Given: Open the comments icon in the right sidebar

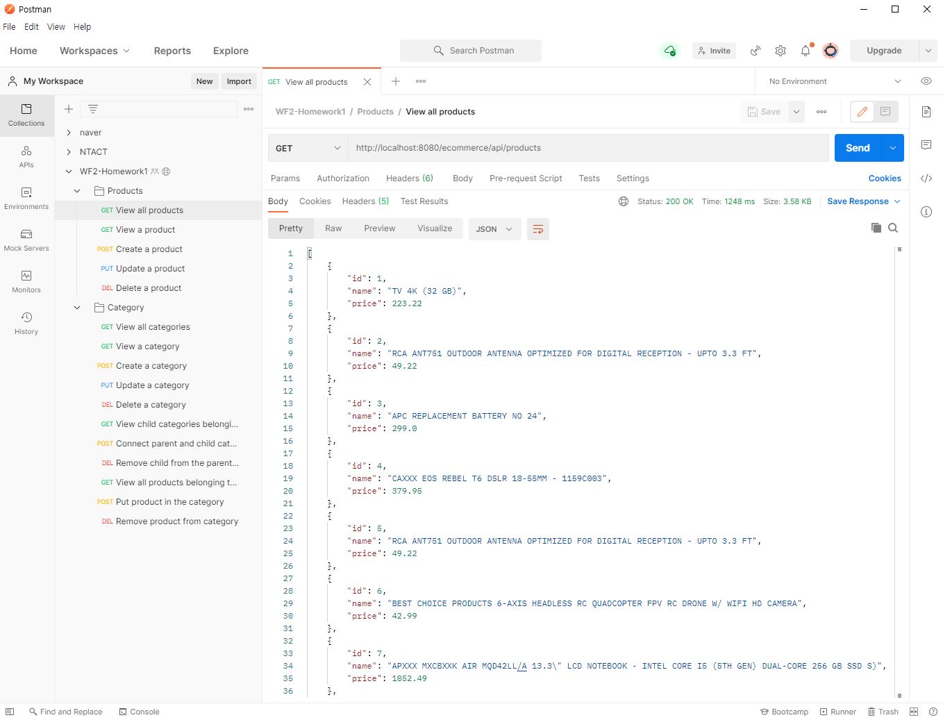Looking at the screenshot, I should point(926,145).
